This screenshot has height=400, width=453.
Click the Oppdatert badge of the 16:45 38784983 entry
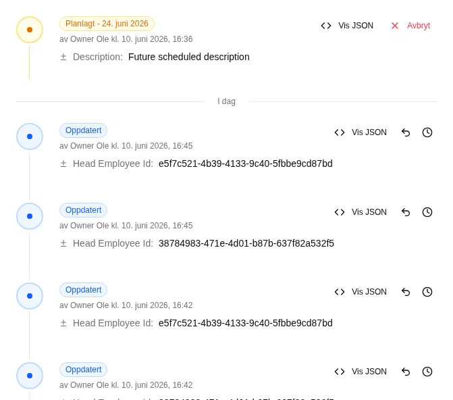83,210
